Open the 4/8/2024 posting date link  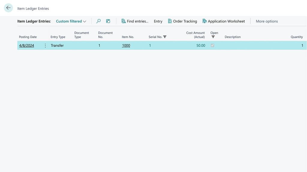tap(26, 45)
